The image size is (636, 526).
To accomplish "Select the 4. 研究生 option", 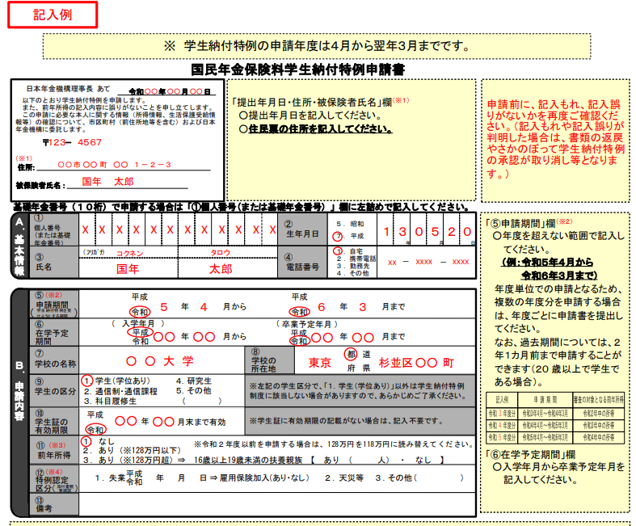I will click(193, 381).
